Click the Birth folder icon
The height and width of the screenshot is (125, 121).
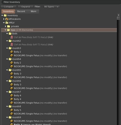click(10, 34)
